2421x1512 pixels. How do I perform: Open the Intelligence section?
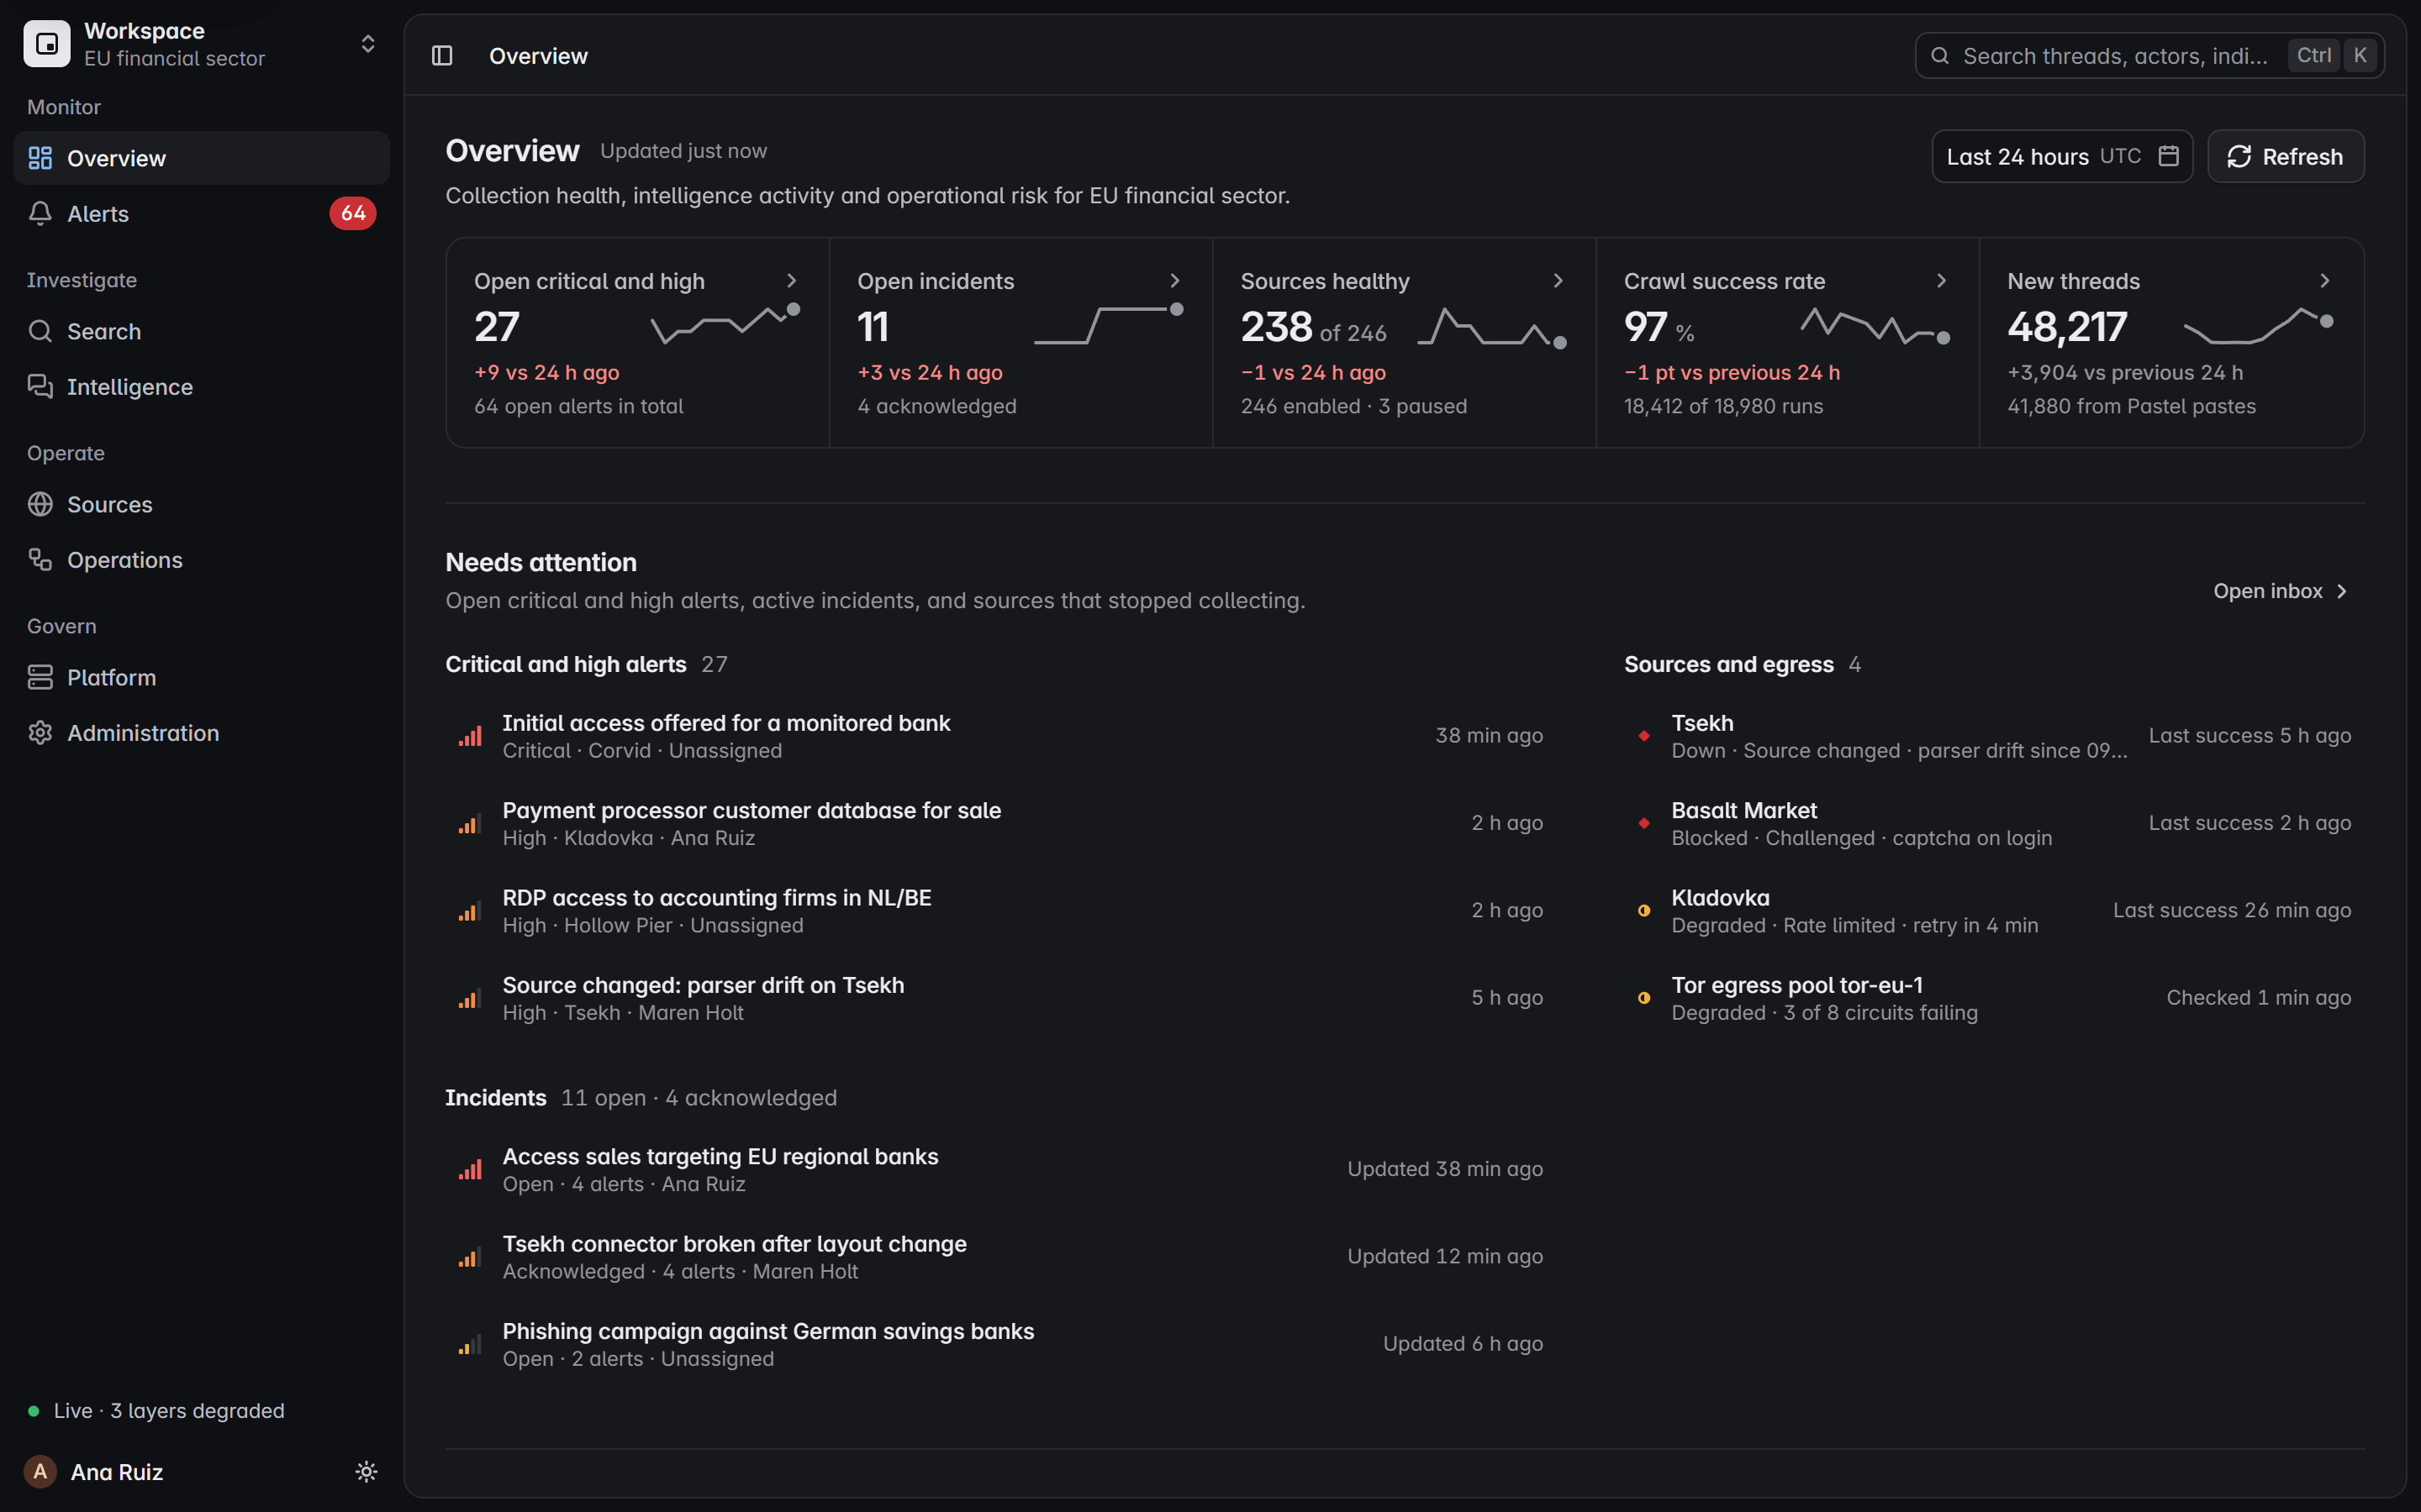(201, 386)
